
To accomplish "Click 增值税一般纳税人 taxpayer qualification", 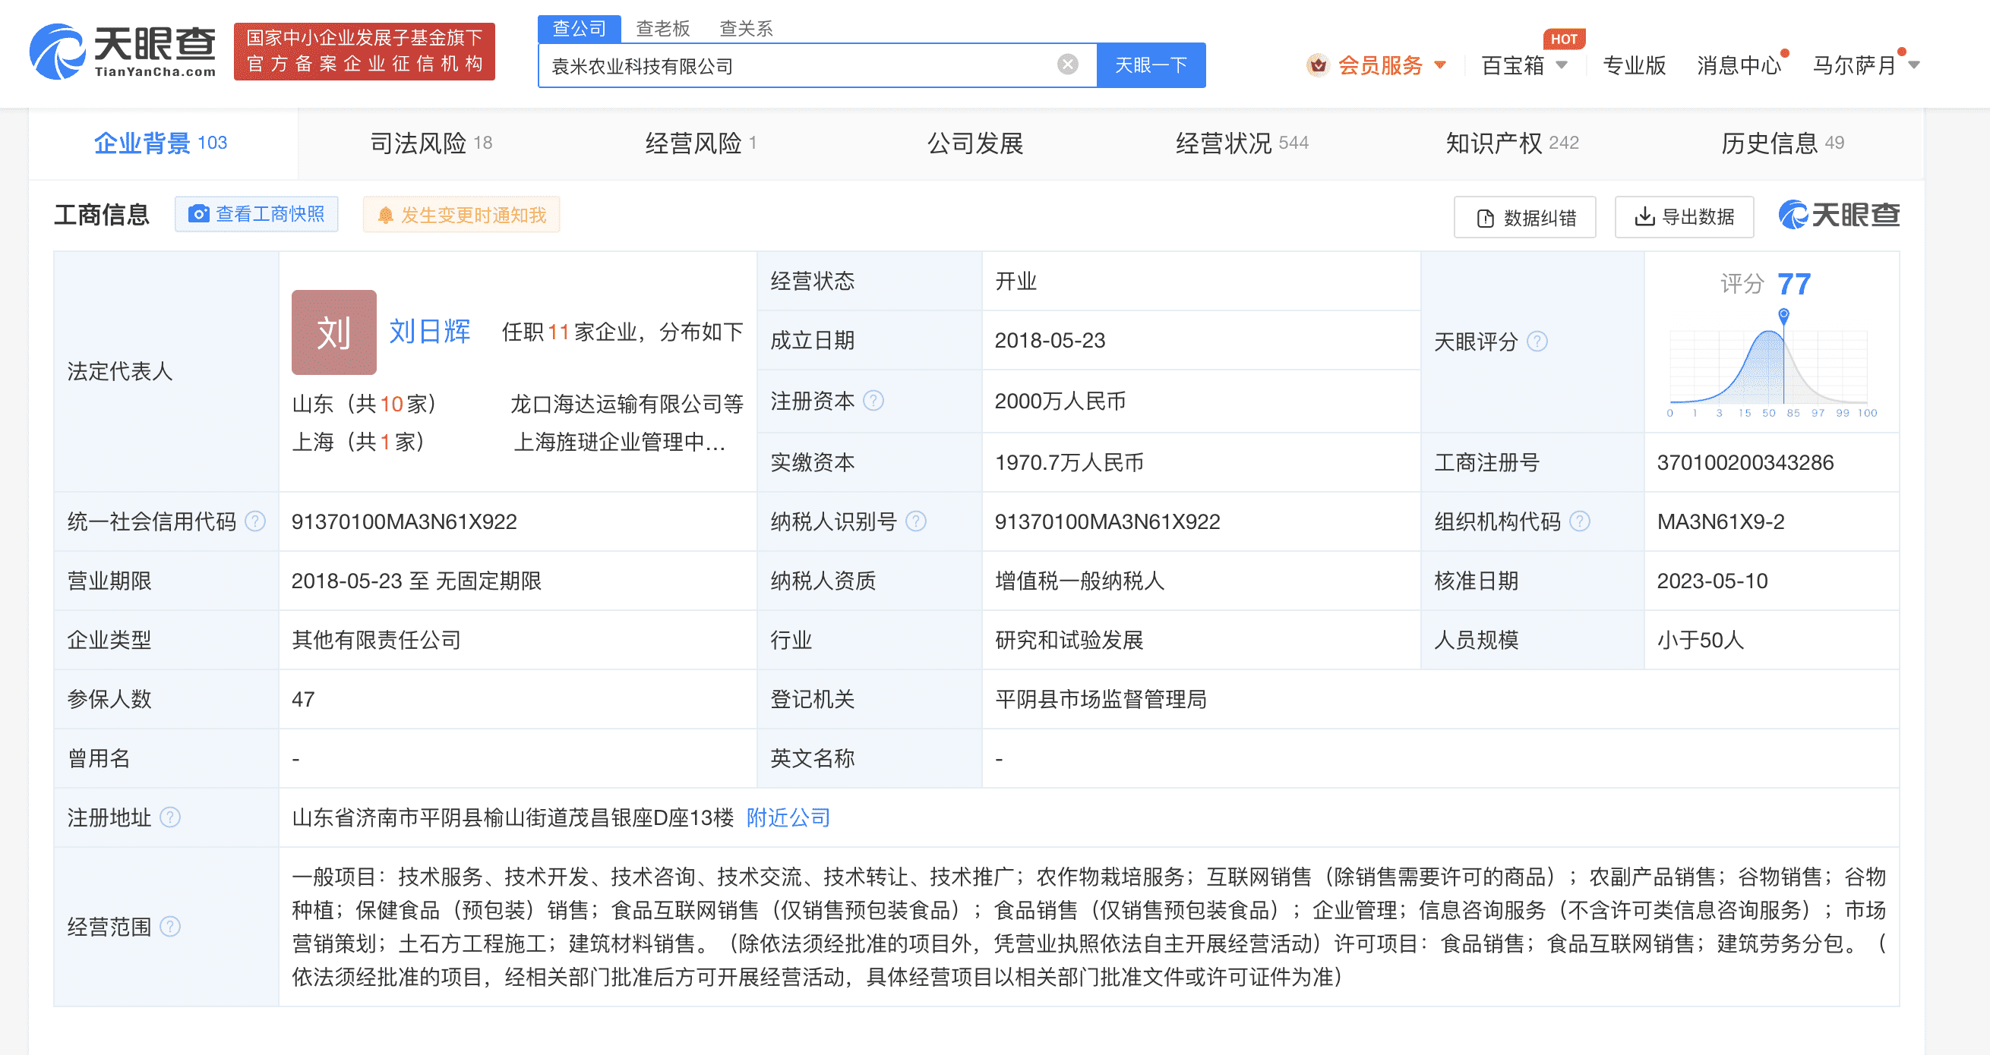I will coord(1079,581).
